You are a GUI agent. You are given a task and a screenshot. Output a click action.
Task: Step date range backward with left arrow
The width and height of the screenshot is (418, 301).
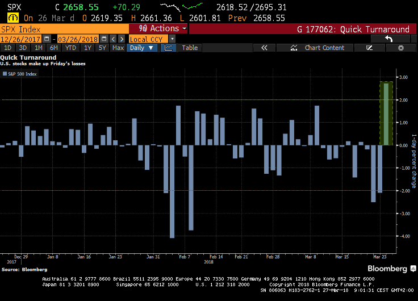tap(112, 39)
